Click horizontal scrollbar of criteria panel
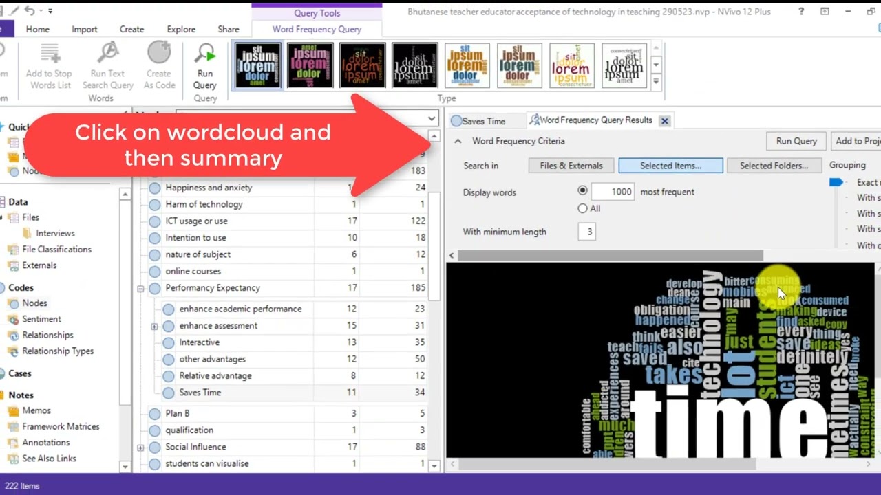Viewport: 881px width, 495px height. 611,256
